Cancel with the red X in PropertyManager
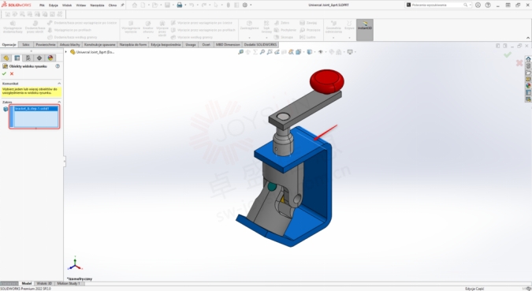Viewport: 532px width, 291px height. point(12,73)
